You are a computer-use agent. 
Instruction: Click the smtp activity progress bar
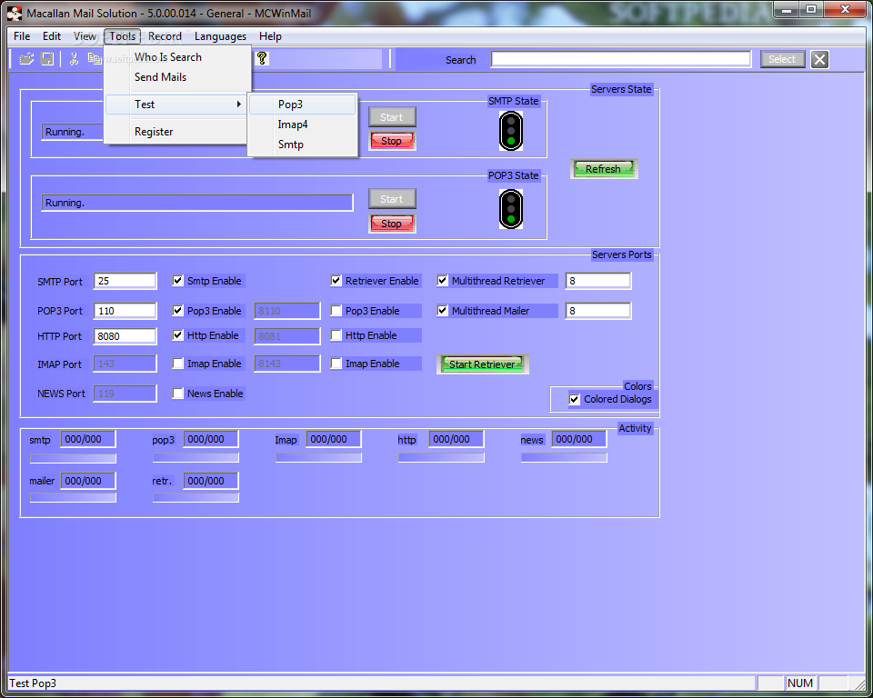pyautogui.click(x=73, y=458)
